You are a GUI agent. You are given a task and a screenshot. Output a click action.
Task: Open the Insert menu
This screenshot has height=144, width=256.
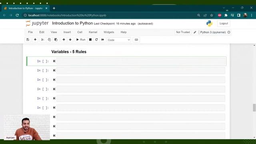67,32
